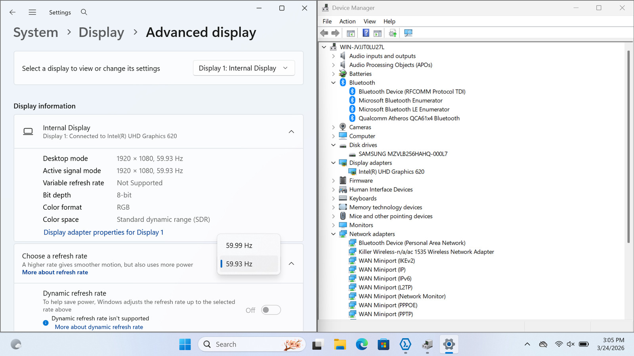The image size is (634, 356).
Task: Go to Display in the breadcrumb
Action: [x=101, y=32]
